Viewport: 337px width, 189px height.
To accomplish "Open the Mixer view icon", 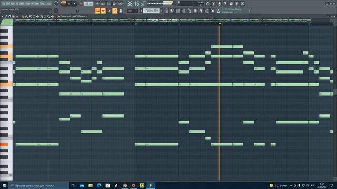I will tap(184, 10).
